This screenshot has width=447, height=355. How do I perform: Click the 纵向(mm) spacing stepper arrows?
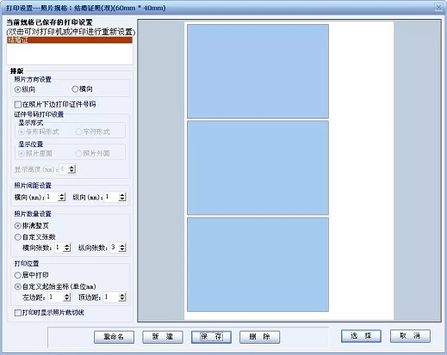[122, 197]
